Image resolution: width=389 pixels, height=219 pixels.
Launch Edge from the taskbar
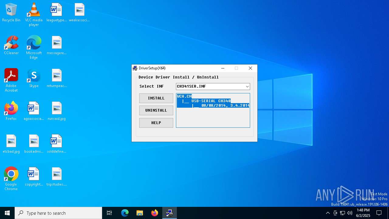click(x=125, y=213)
